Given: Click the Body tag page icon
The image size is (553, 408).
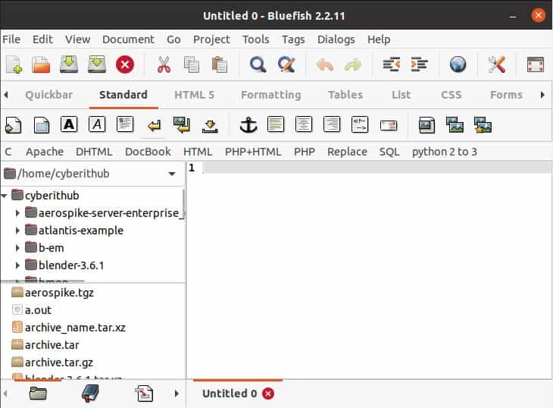Looking at the screenshot, I should 41,125.
